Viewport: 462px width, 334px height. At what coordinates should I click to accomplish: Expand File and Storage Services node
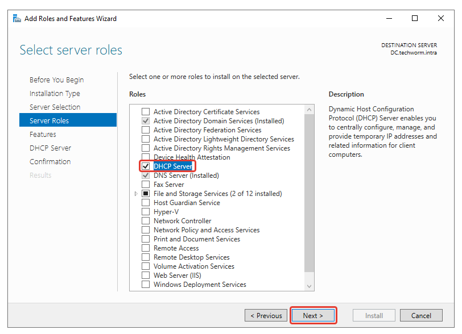click(x=136, y=194)
